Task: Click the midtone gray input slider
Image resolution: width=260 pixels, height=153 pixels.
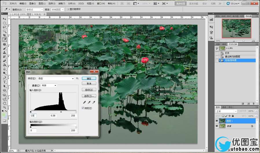Action: [61, 112]
